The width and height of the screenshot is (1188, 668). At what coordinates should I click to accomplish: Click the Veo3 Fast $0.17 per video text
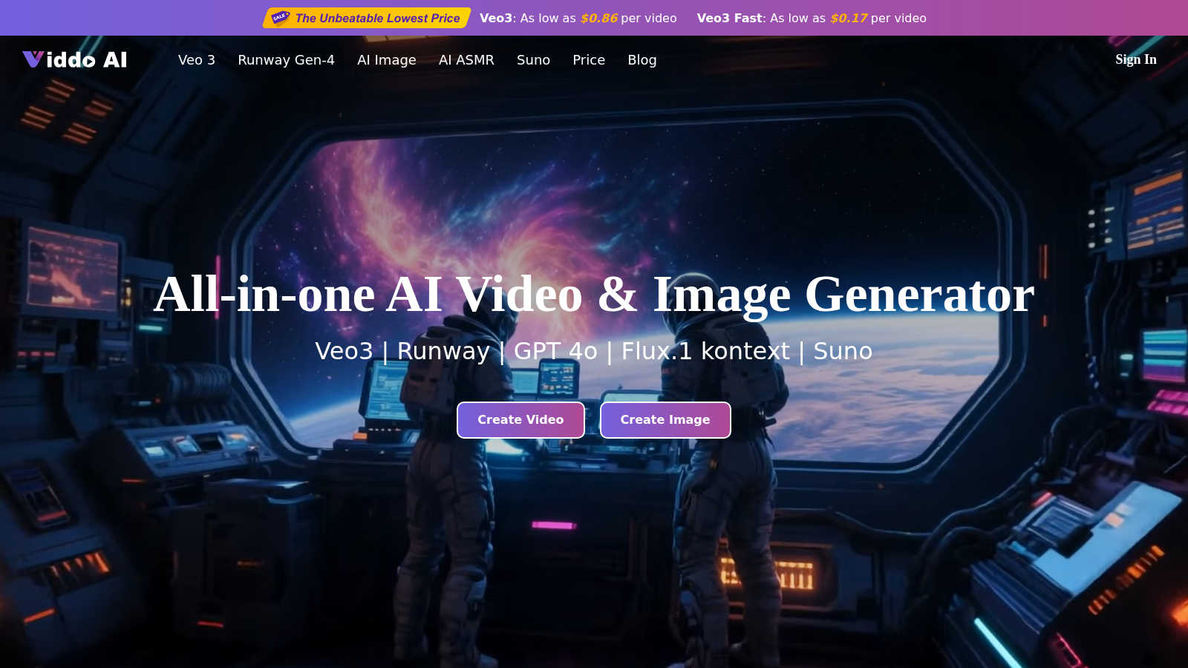tap(812, 18)
